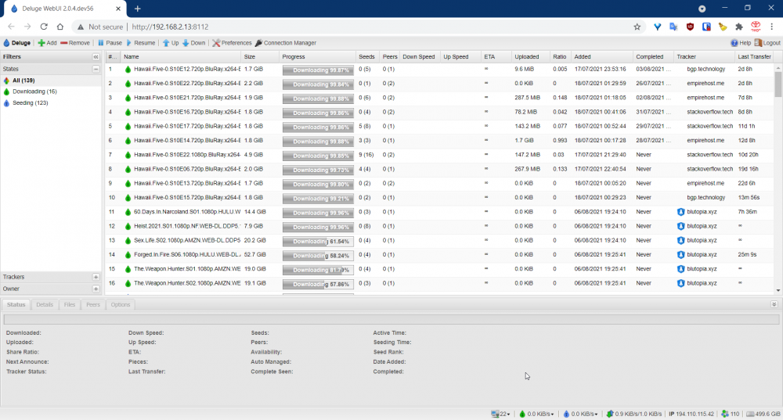Open the connections limit dropdown showing 22
This screenshot has width=783, height=420.
[x=501, y=414]
